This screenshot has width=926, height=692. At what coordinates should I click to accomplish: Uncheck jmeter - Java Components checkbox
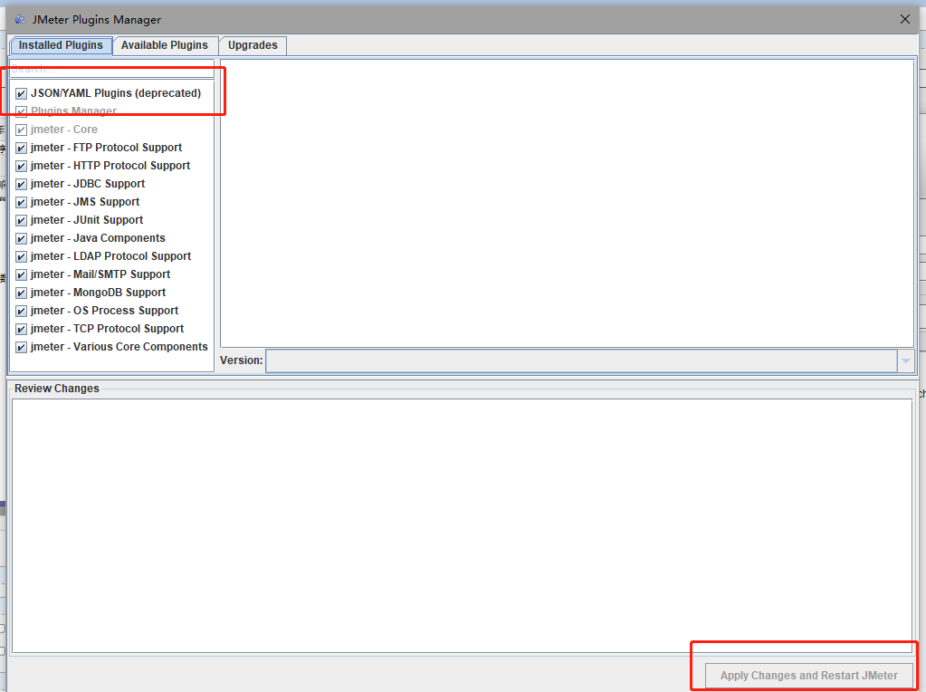21,238
